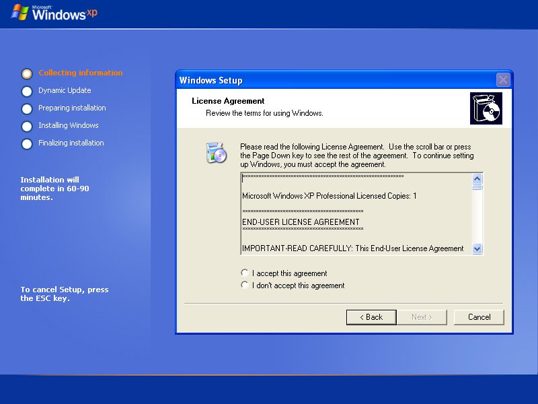Click the Collecting information step bullet
538x404 pixels.
(x=27, y=73)
